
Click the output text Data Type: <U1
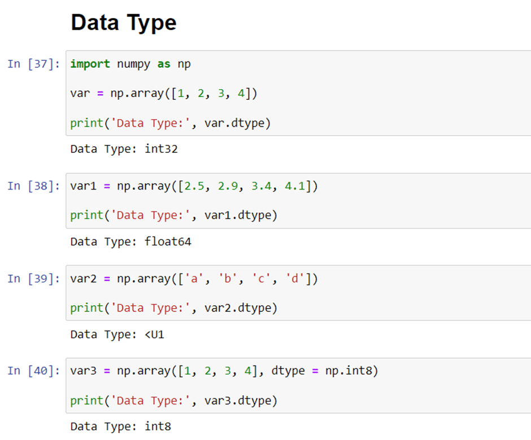[117, 335]
